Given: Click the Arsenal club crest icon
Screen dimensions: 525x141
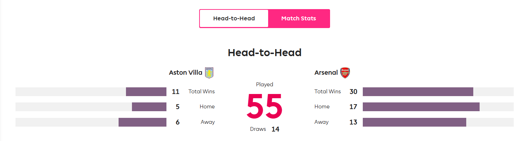Looking at the screenshot, I should tap(345, 73).
